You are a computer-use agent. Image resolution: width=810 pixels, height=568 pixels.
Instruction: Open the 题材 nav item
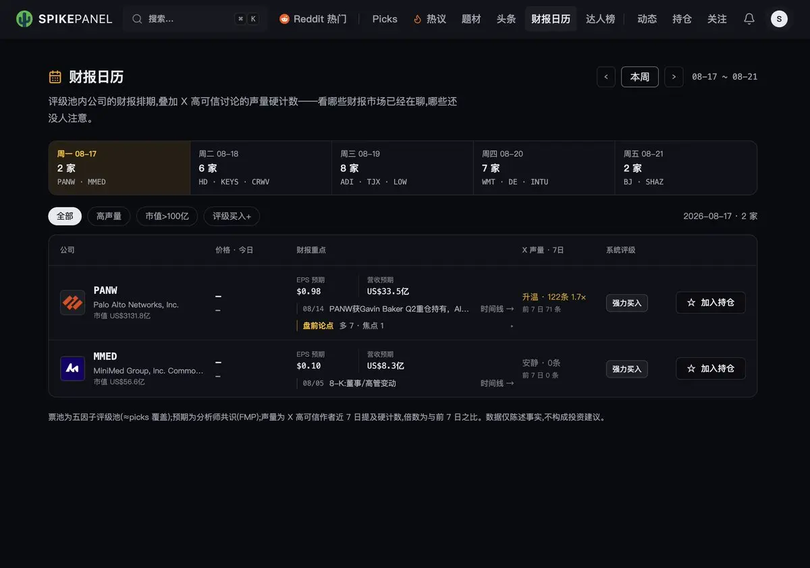(x=471, y=19)
